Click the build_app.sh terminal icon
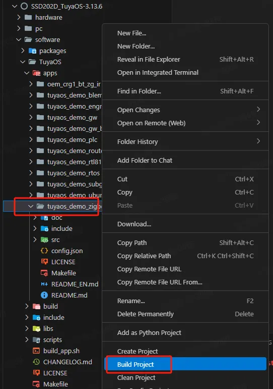Screen dimensions: 273x389 (x=36, y=351)
